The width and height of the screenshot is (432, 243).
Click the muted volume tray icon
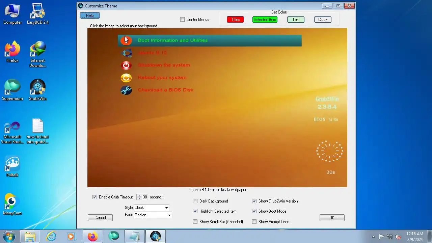pyautogui.click(x=398, y=237)
